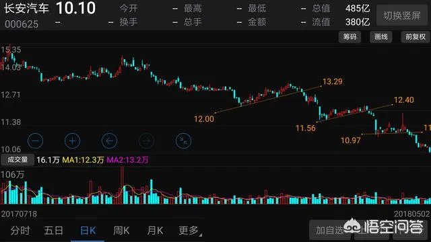
Task: Tap the 12.00 trendline start label
Action: [x=203, y=119]
